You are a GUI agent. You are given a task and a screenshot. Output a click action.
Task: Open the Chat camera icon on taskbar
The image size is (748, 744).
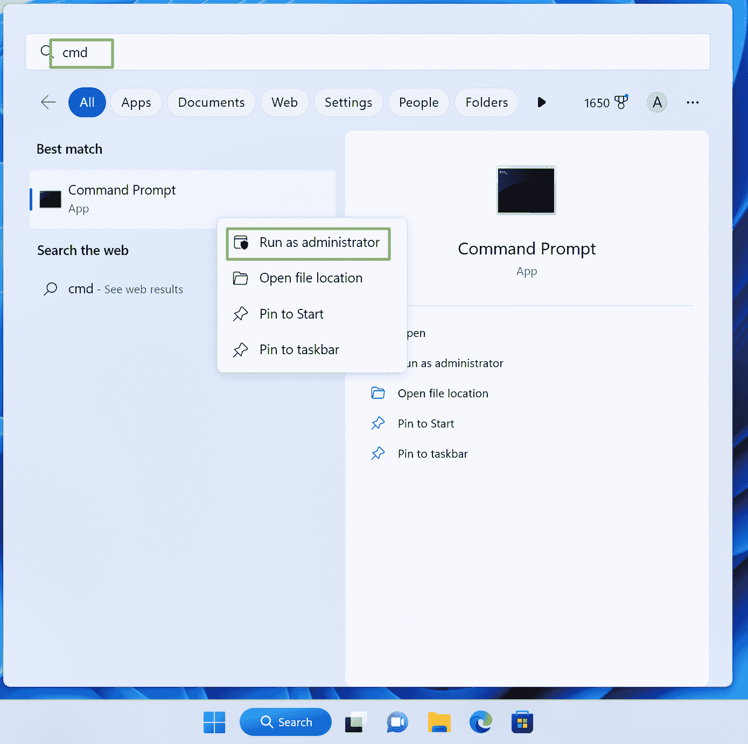pyautogui.click(x=397, y=722)
